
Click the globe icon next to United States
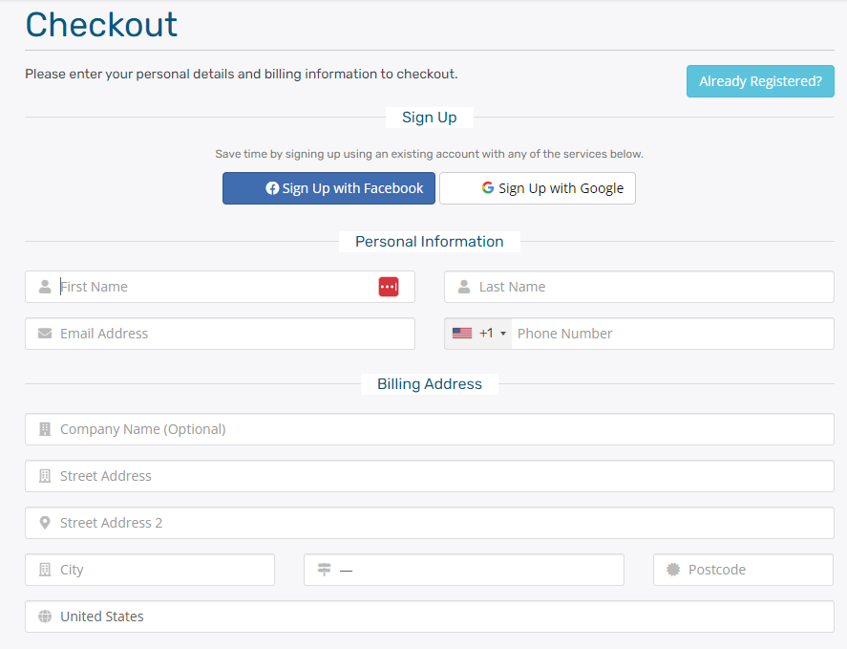(x=45, y=616)
